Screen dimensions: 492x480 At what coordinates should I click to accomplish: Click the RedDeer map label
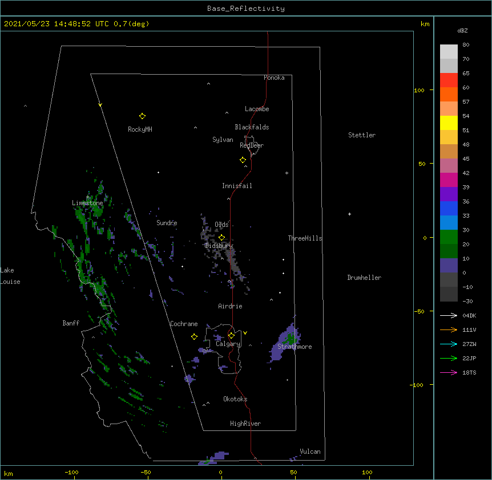252,145
